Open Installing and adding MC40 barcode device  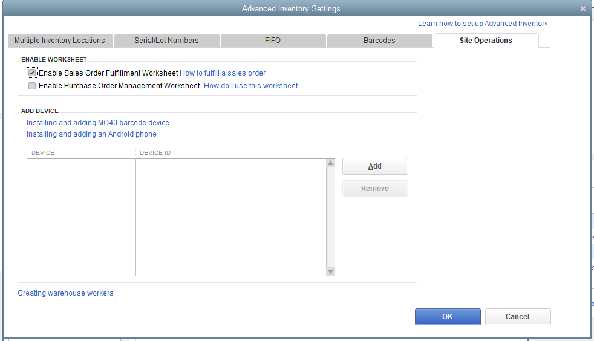point(98,123)
